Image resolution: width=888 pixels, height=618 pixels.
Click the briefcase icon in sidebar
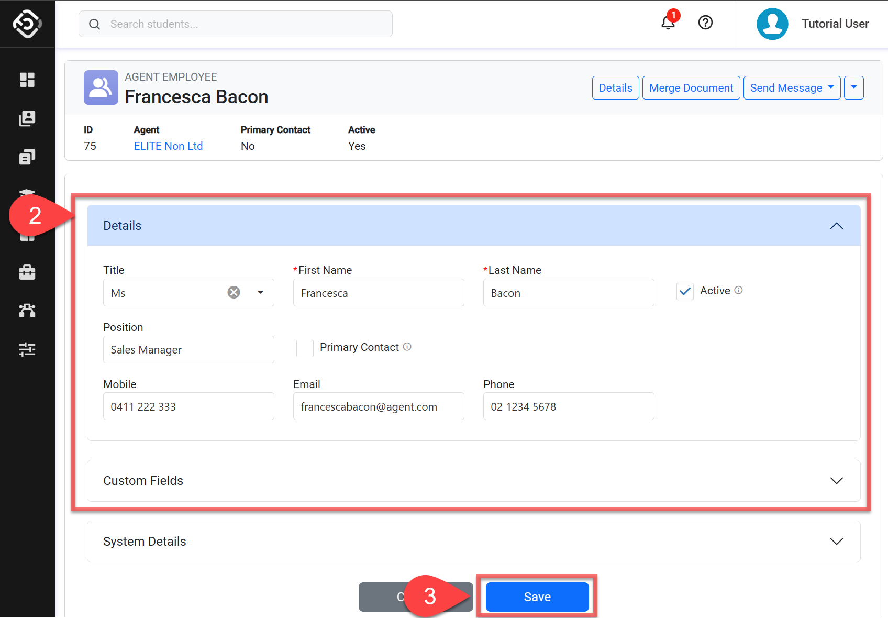click(x=27, y=272)
